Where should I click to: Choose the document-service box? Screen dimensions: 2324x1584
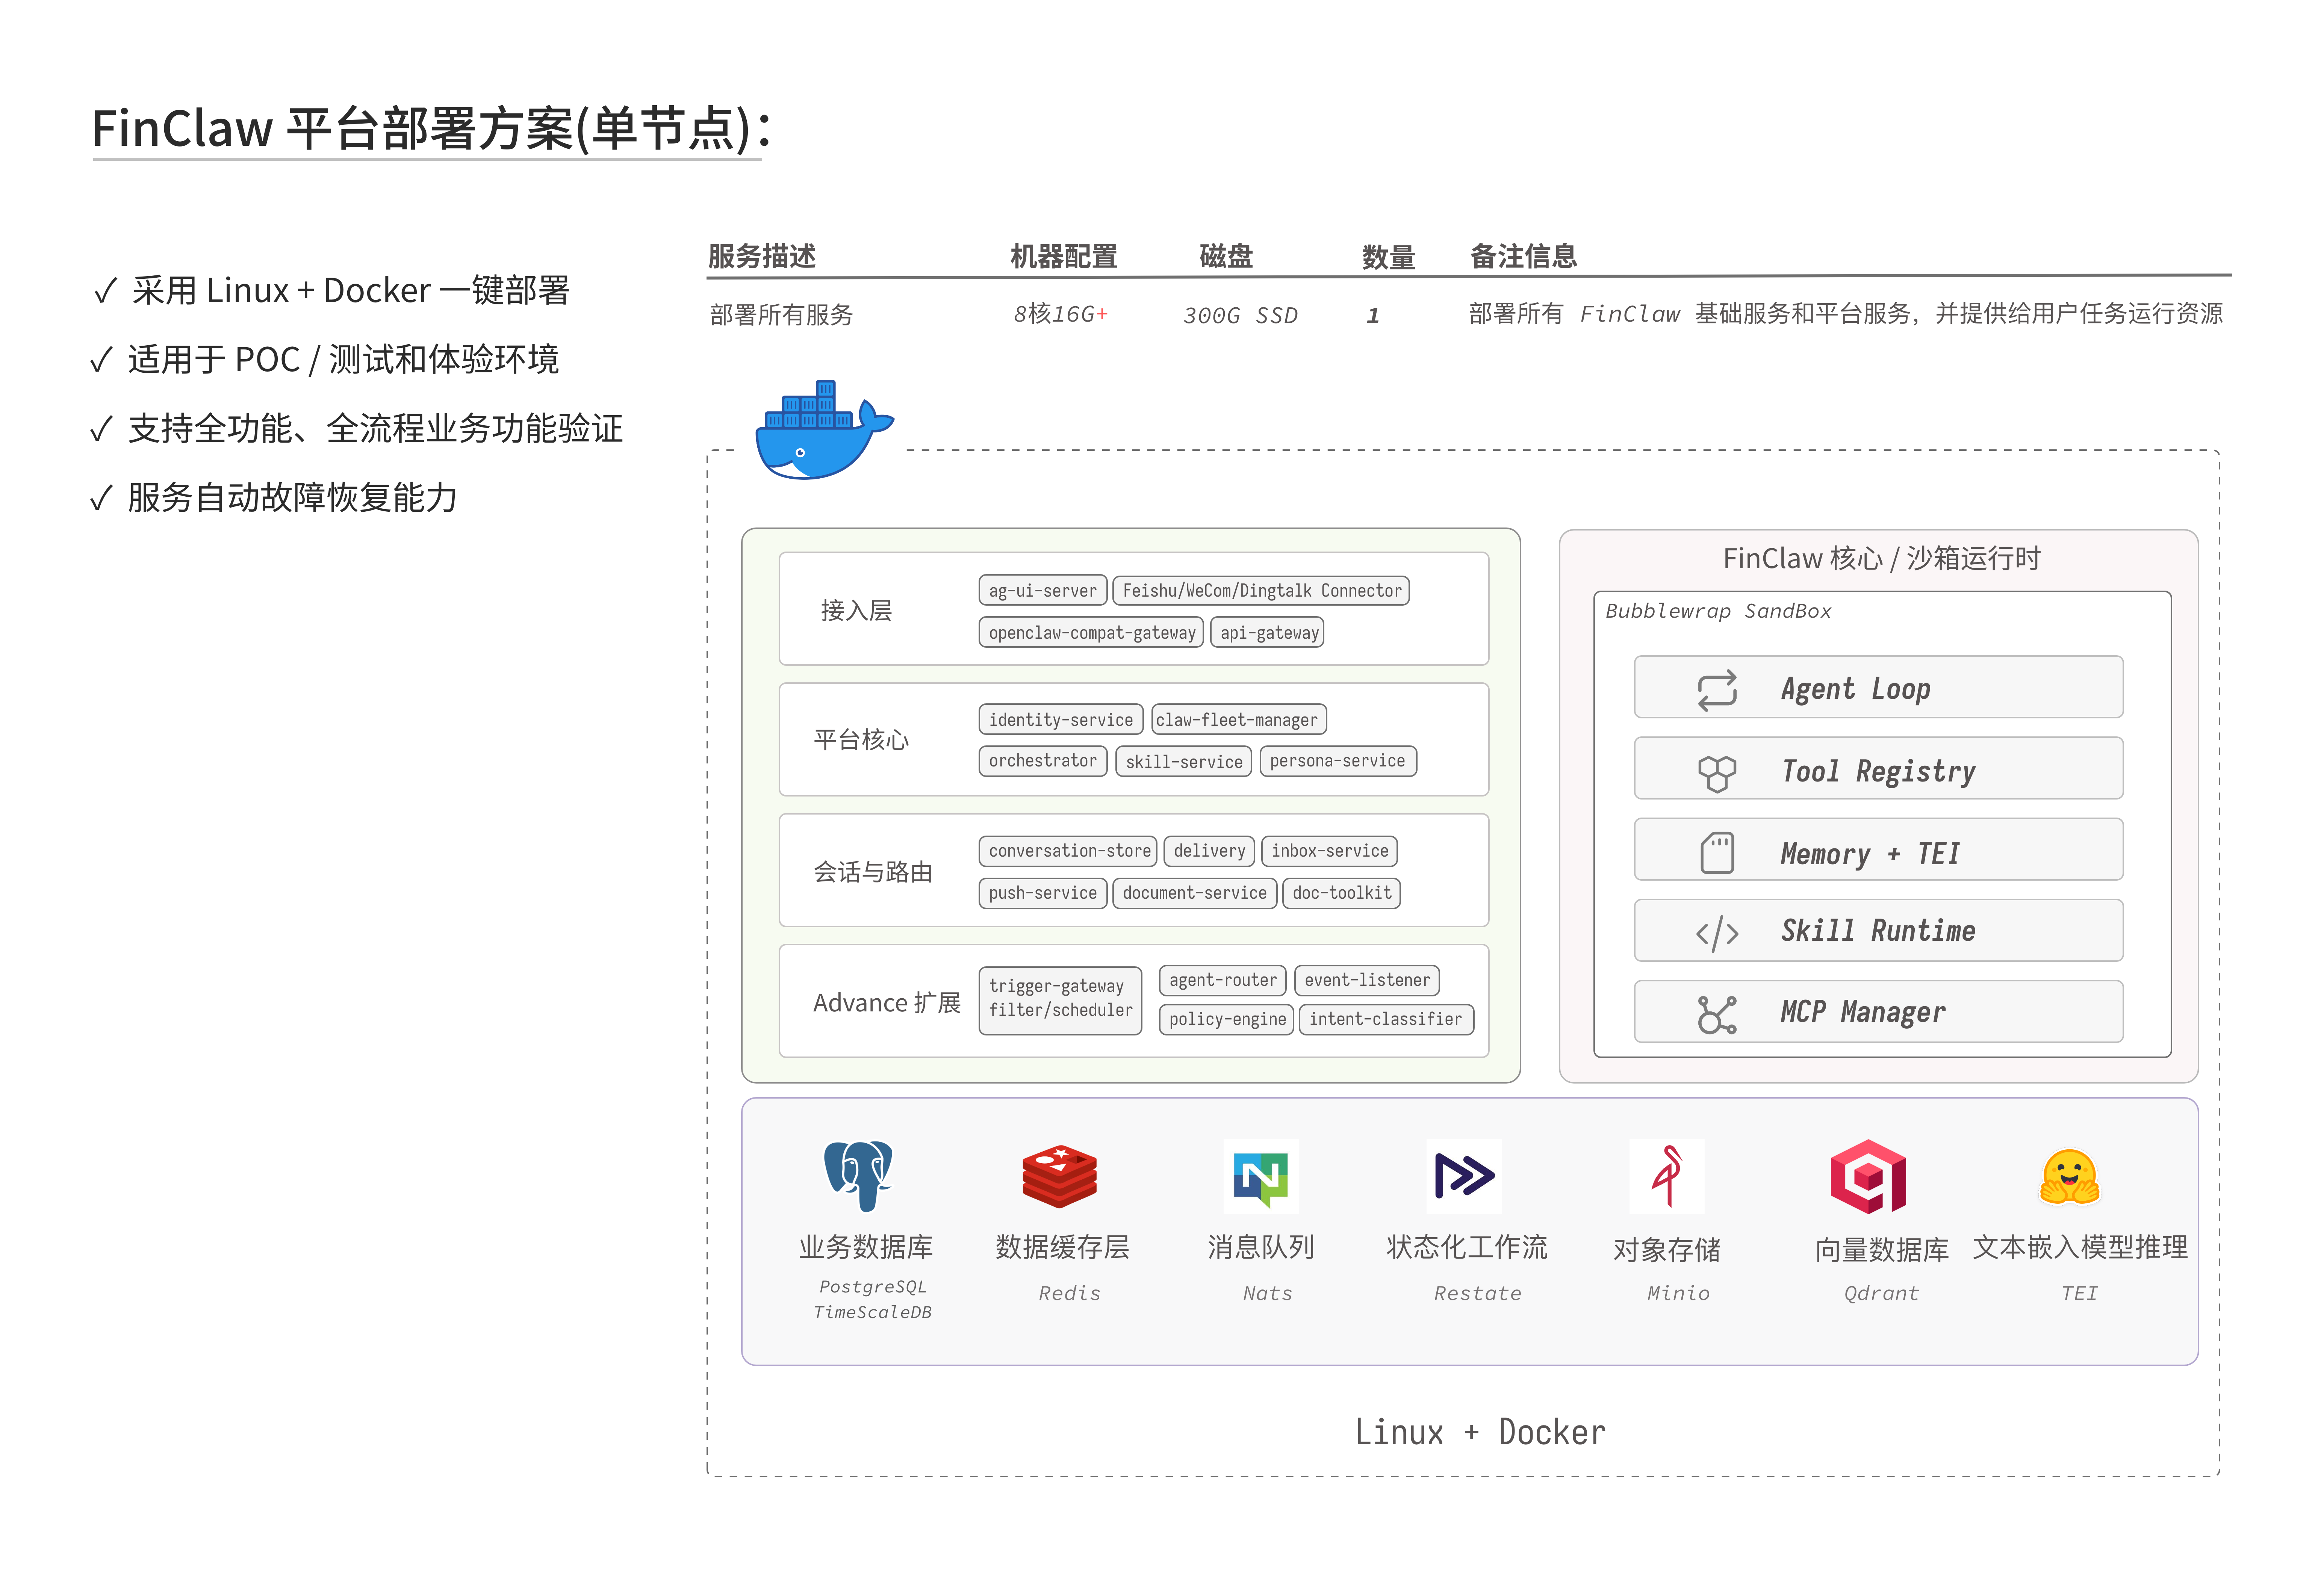coord(1195,893)
